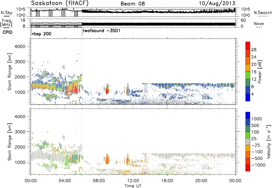Click the power panel 'Slant Range [km]' label
This screenshot has width=272, height=188.
click(x=10, y=72)
